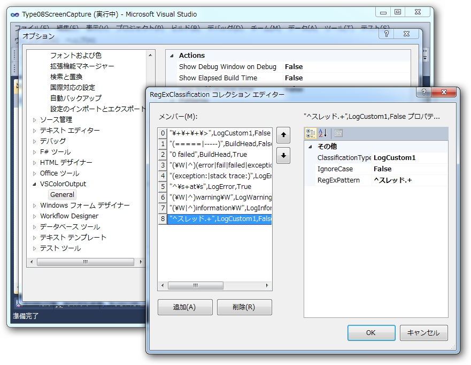Open the ツール(T) menu
The height and width of the screenshot is (365, 471).
pyautogui.click(x=337, y=26)
